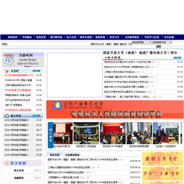Open the red notice dated 01-02
Viewport: 184px width, 184px height.
pyautogui.click(x=17, y=90)
